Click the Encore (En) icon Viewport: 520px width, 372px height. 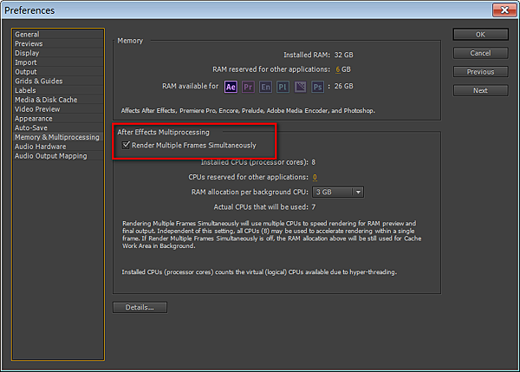click(x=265, y=87)
